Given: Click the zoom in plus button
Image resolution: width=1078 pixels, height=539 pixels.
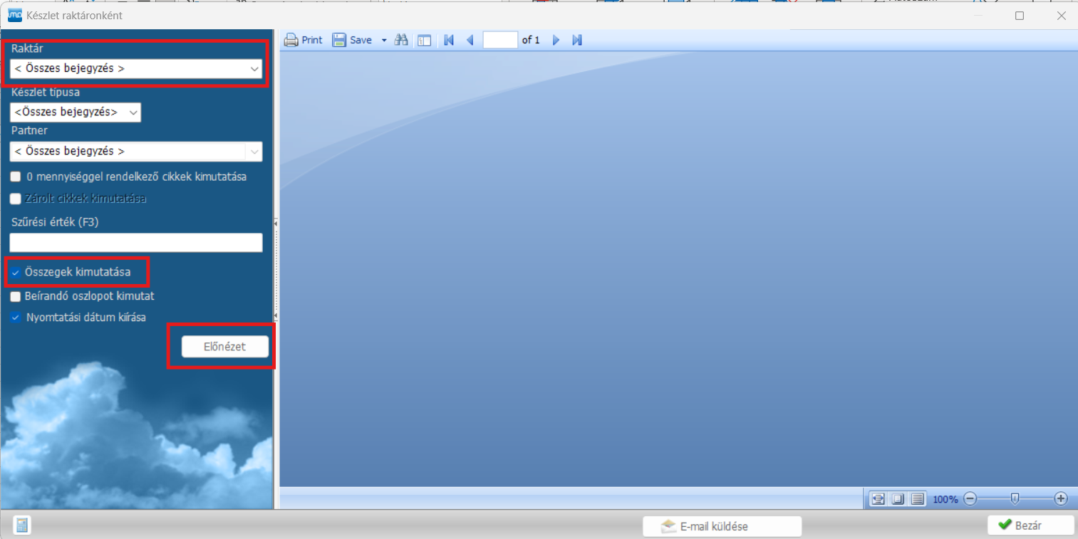Looking at the screenshot, I should click(1060, 499).
